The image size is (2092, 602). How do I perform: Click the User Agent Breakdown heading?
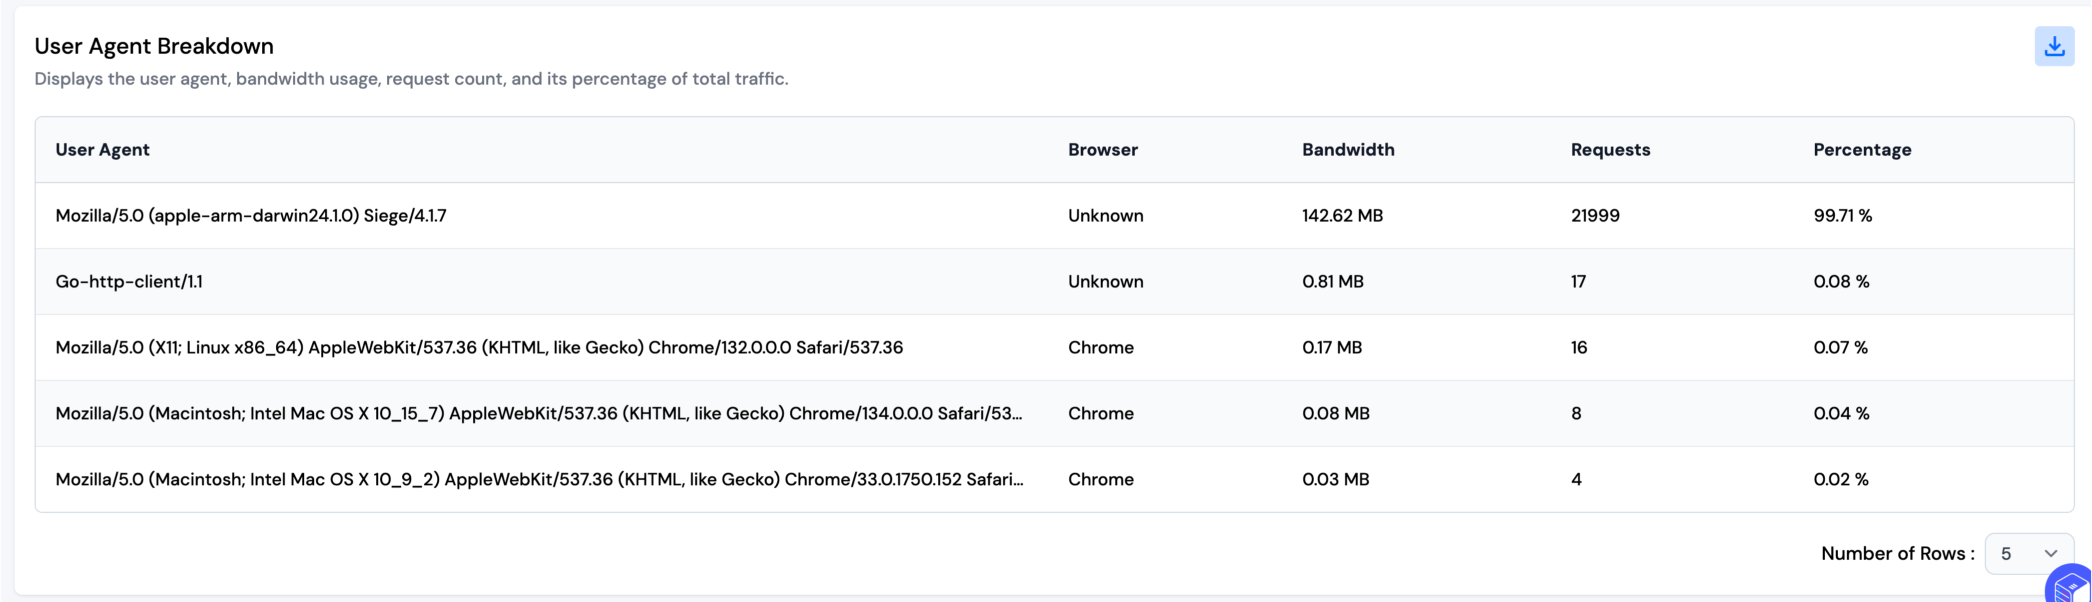coord(154,46)
